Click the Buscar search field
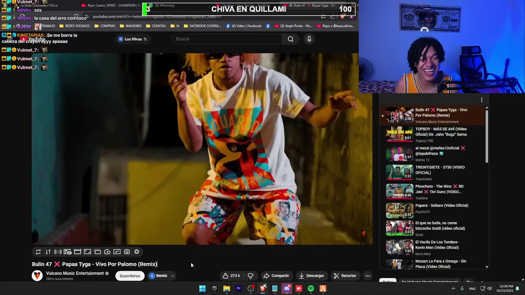 tap(226, 39)
